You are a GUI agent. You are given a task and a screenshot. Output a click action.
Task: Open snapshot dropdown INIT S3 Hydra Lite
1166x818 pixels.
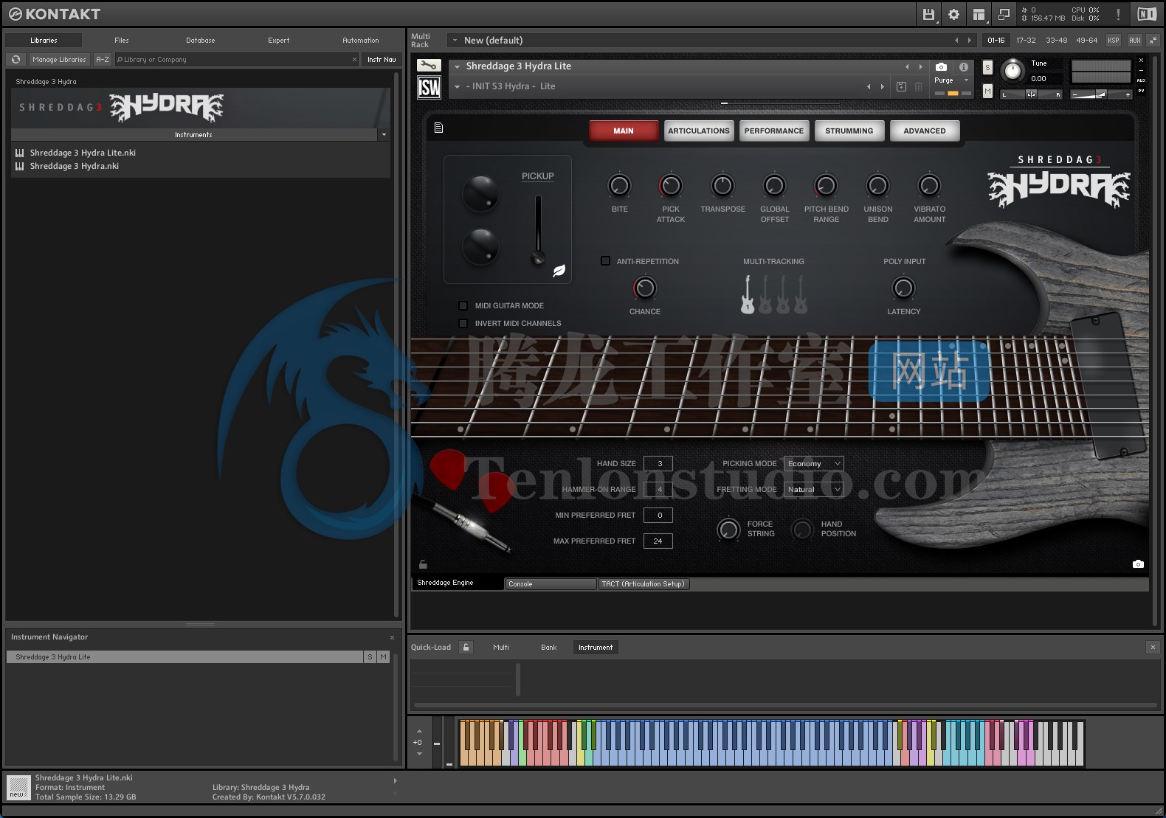tap(458, 86)
